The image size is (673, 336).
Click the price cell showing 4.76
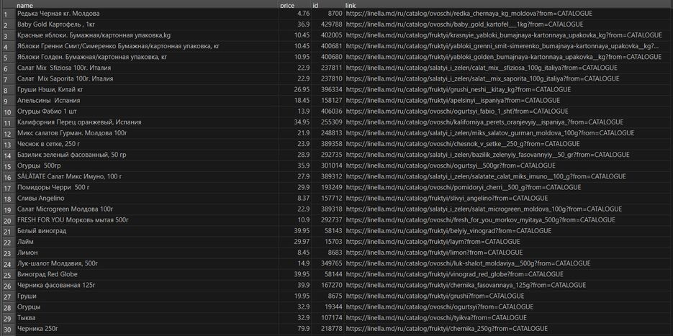tap(302, 14)
